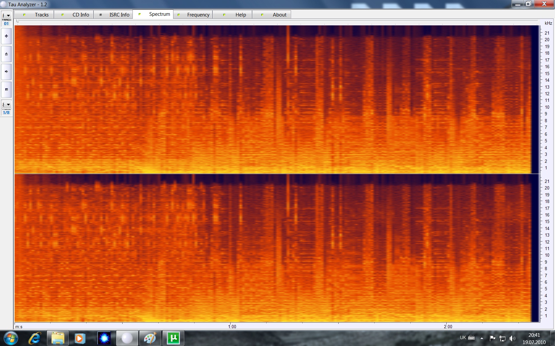
Task: Launch Windows Media Player from taskbar
Action: pos(80,338)
